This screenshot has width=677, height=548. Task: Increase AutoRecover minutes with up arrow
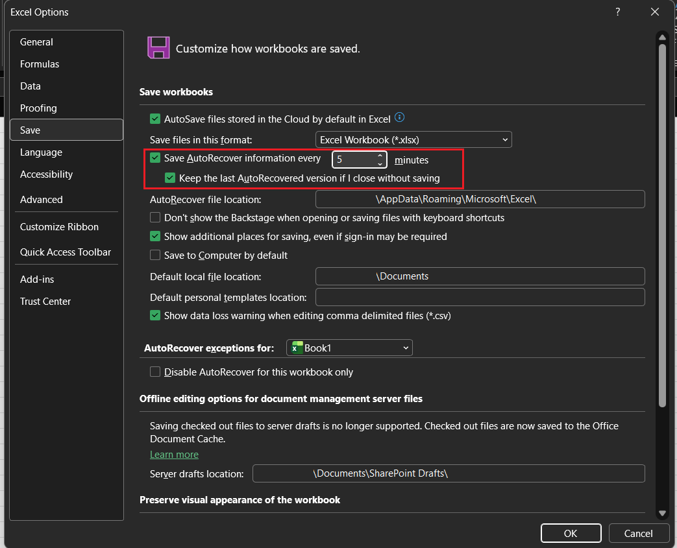point(380,156)
